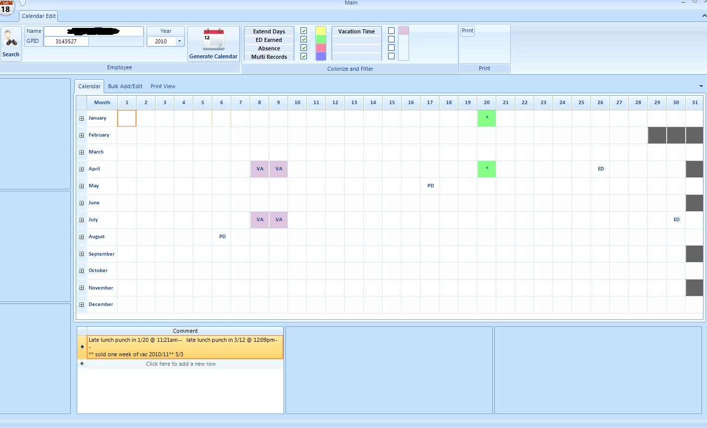Image resolution: width=707 pixels, height=428 pixels.
Task: Click the October month label
Action: click(98, 271)
